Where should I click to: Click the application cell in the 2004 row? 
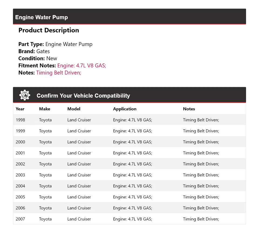pos(132,186)
